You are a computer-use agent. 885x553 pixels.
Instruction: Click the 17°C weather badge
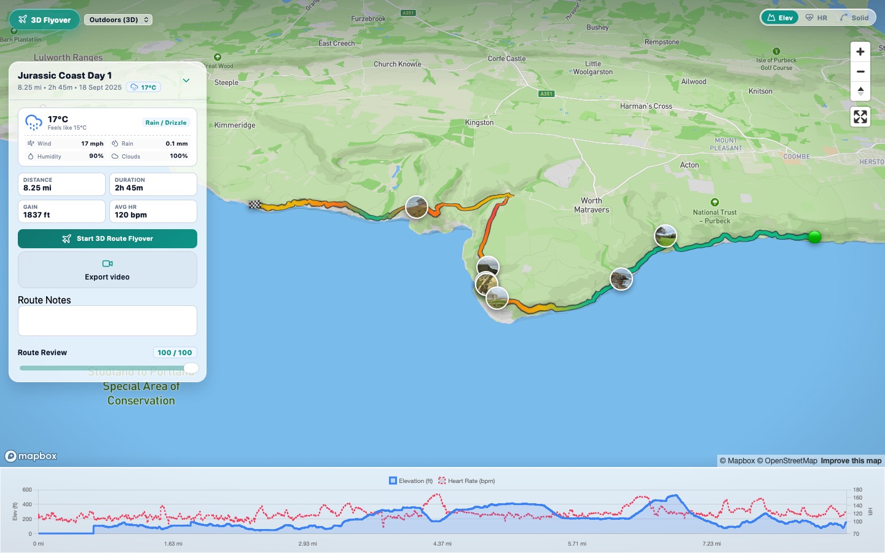pos(143,87)
